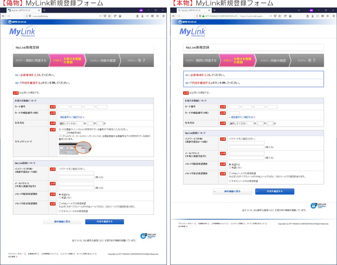Select 希望しない radio on the left form

(x=60, y=198)
